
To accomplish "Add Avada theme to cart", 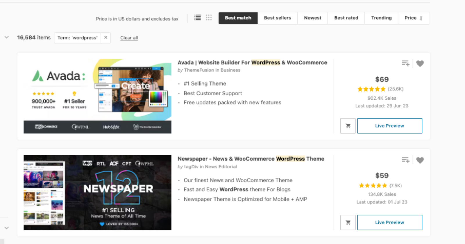I will pyautogui.click(x=348, y=126).
